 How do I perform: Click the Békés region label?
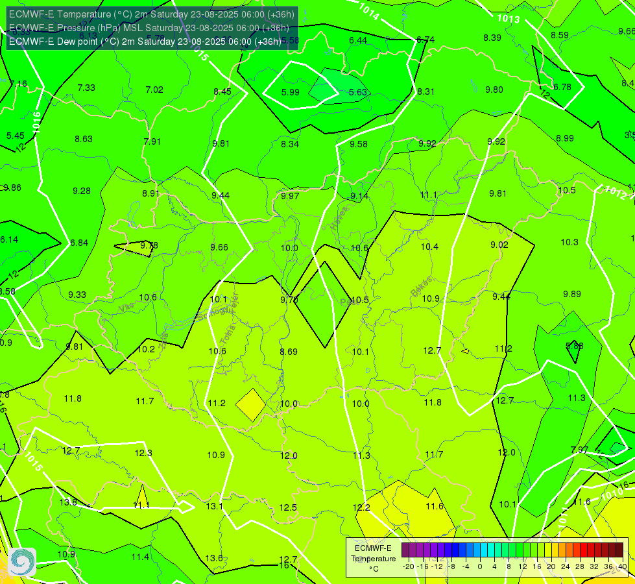click(x=421, y=286)
